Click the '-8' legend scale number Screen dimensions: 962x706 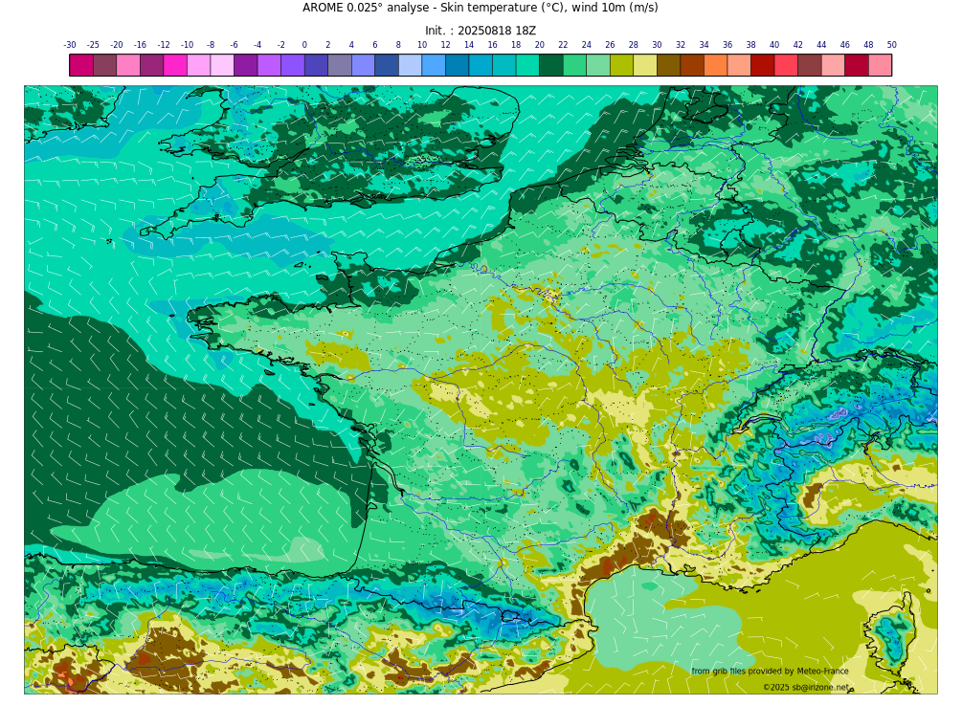tap(211, 45)
